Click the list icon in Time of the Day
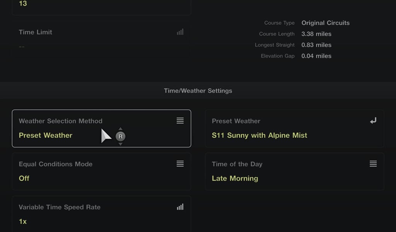 click(x=373, y=164)
